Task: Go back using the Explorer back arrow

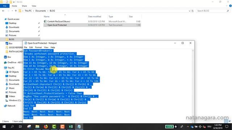Action: pos(3,11)
